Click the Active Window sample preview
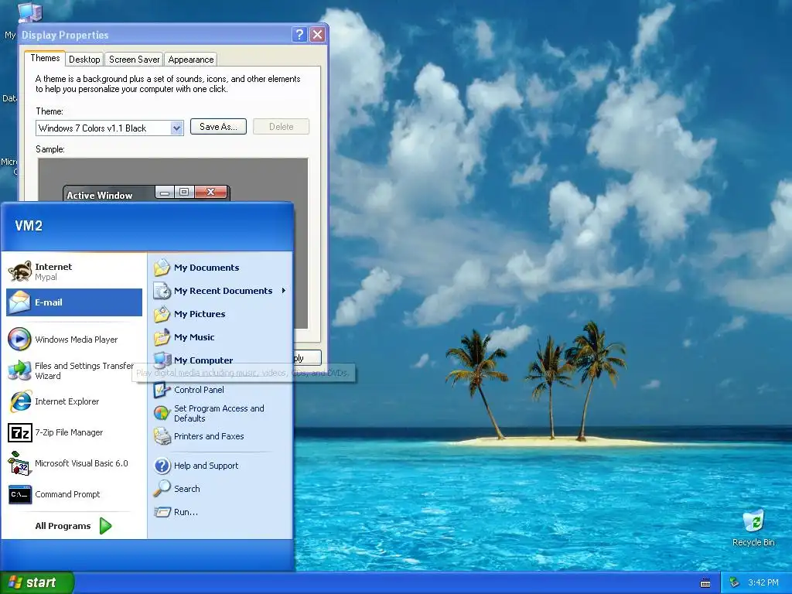792x594 pixels. point(146,193)
